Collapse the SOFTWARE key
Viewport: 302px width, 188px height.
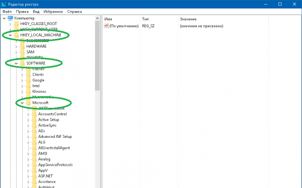click(x=16, y=63)
